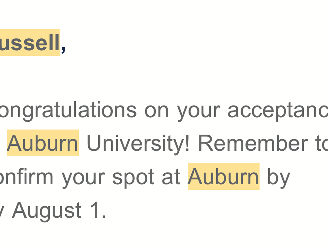The image size is (328, 246).
Task: Click the word 'at' before highlighted Auburn
Action: pos(171,177)
